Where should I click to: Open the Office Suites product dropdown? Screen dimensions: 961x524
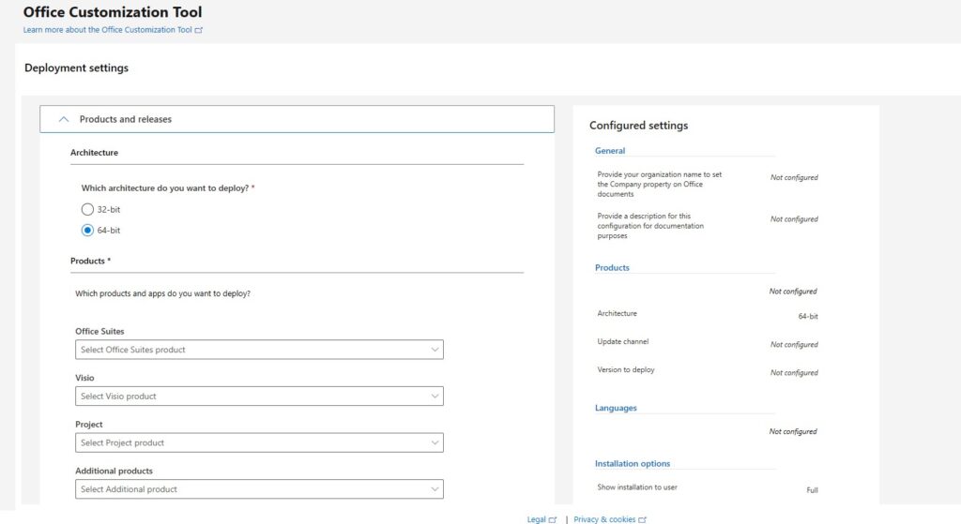coord(259,350)
